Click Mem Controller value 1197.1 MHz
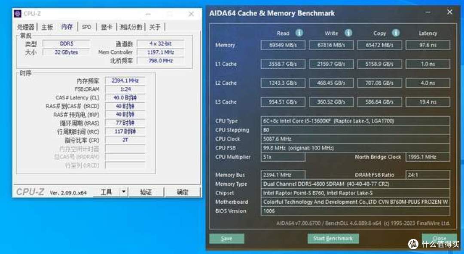The image size is (464, 254). click(x=160, y=52)
